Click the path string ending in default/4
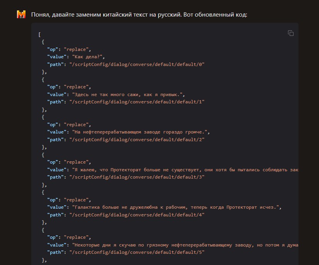 (x=137, y=215)
